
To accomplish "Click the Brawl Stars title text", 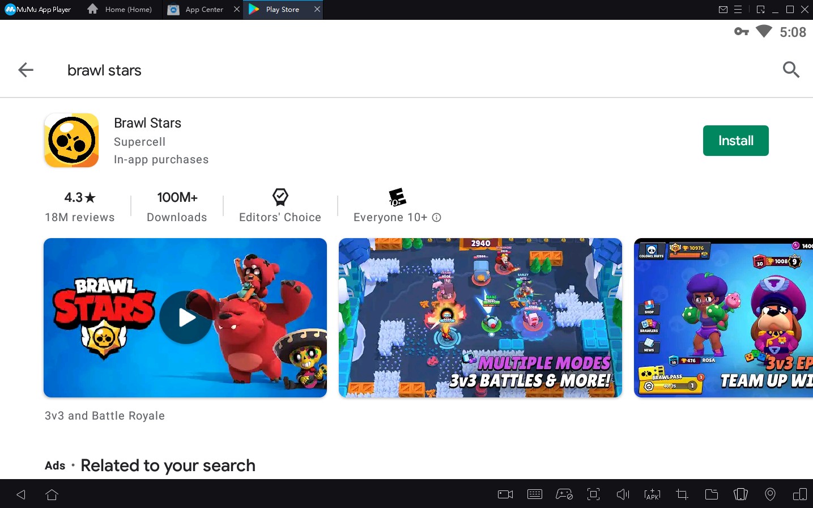I will (x=147, y=123).
